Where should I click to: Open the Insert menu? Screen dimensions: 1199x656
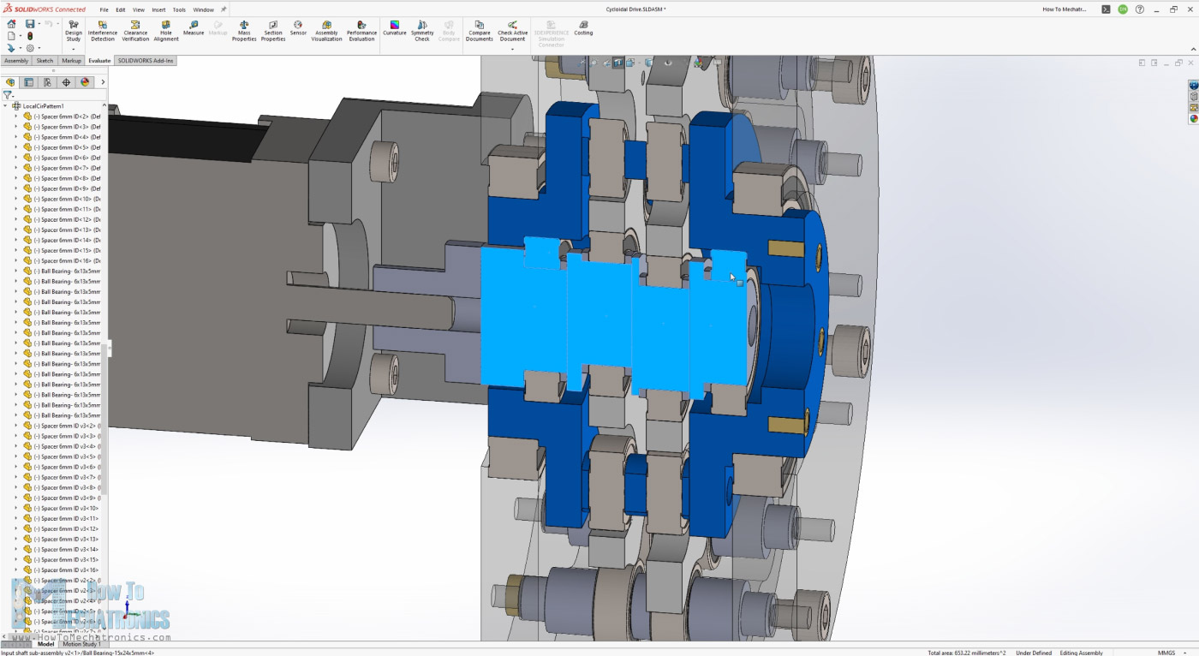pos(158,9)
